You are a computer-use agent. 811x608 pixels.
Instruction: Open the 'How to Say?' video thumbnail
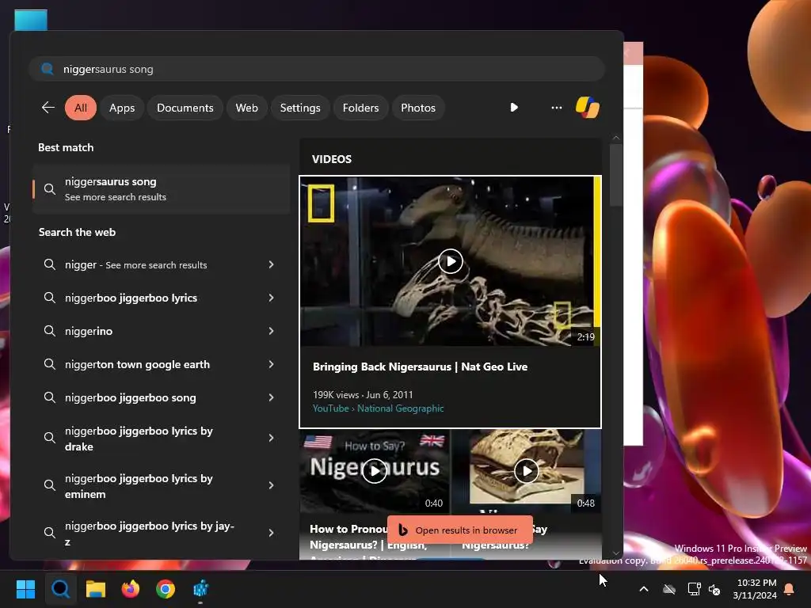tap(375, 472)
